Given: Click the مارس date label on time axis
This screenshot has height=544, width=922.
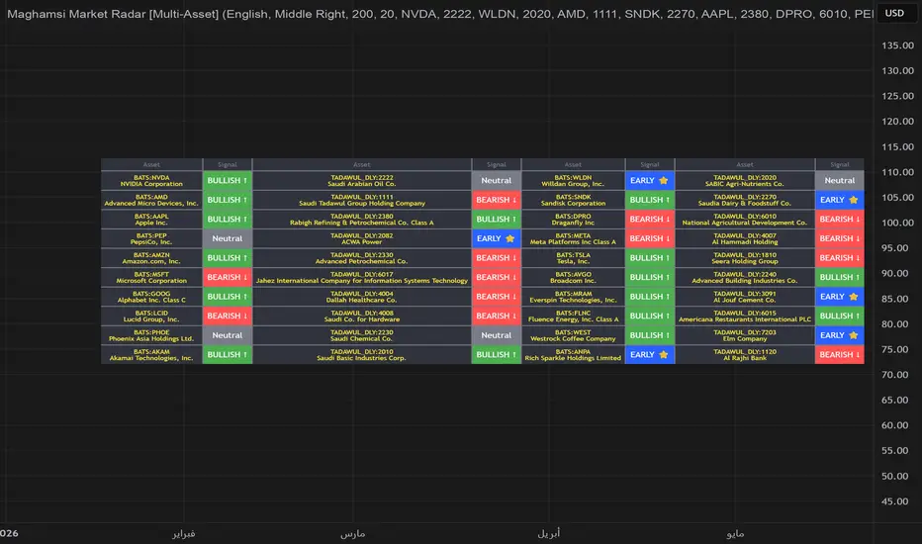Looking at the screenshot, I should click(353, 533).
